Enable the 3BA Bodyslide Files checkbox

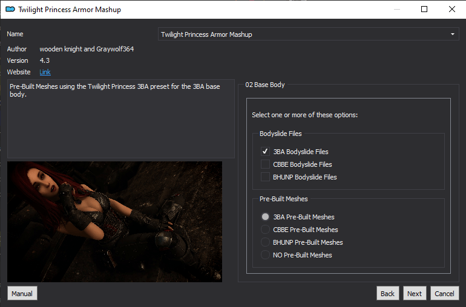(265, 152)
